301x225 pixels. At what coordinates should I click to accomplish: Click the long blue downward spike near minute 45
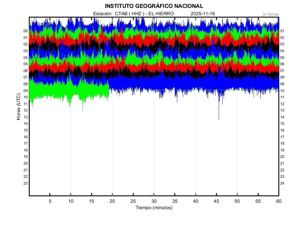(x=219, y=110)
